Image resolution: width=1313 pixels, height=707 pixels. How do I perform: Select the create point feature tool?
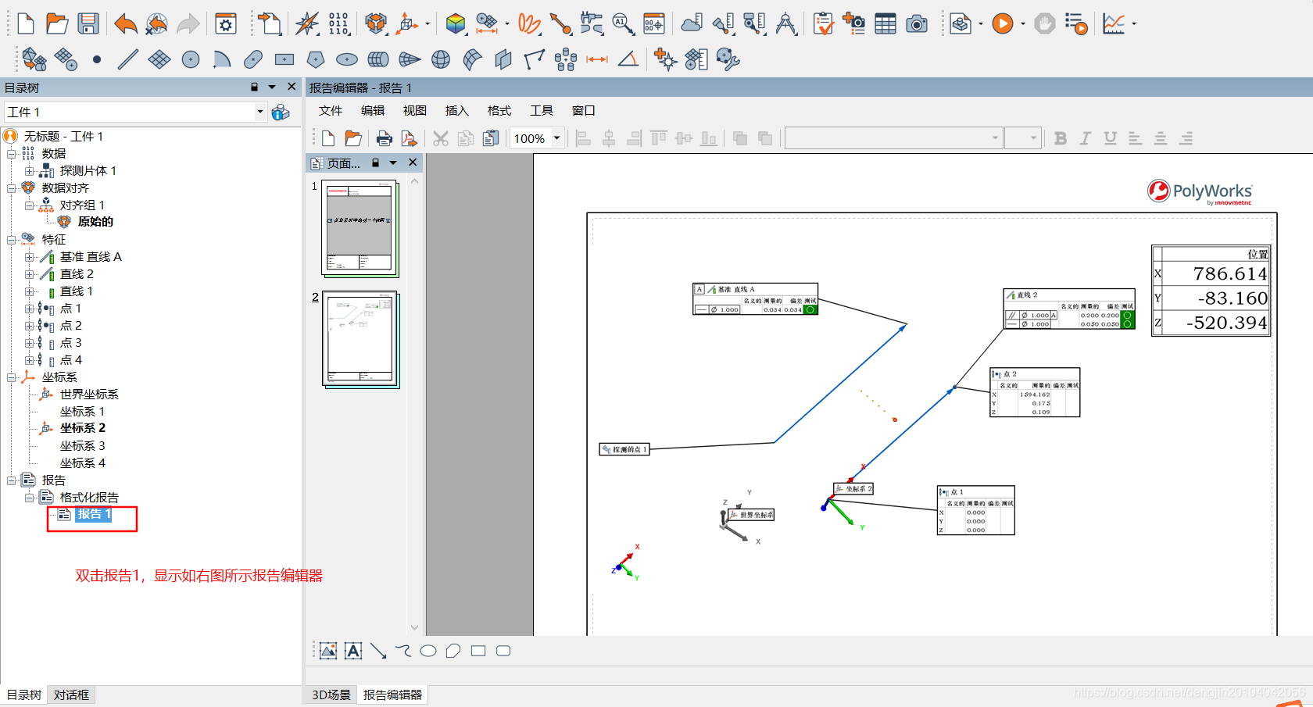97,59
